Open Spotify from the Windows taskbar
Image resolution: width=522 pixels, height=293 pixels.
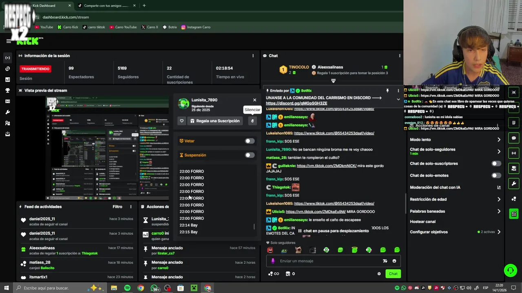click(127, 288)
